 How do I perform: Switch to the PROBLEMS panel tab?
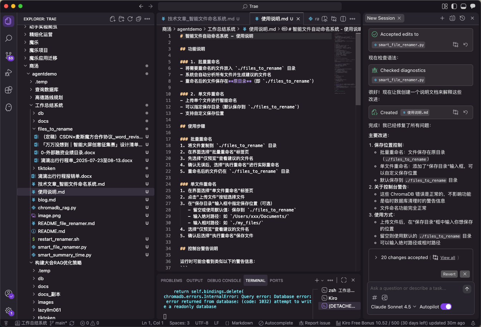click(171, 280)
